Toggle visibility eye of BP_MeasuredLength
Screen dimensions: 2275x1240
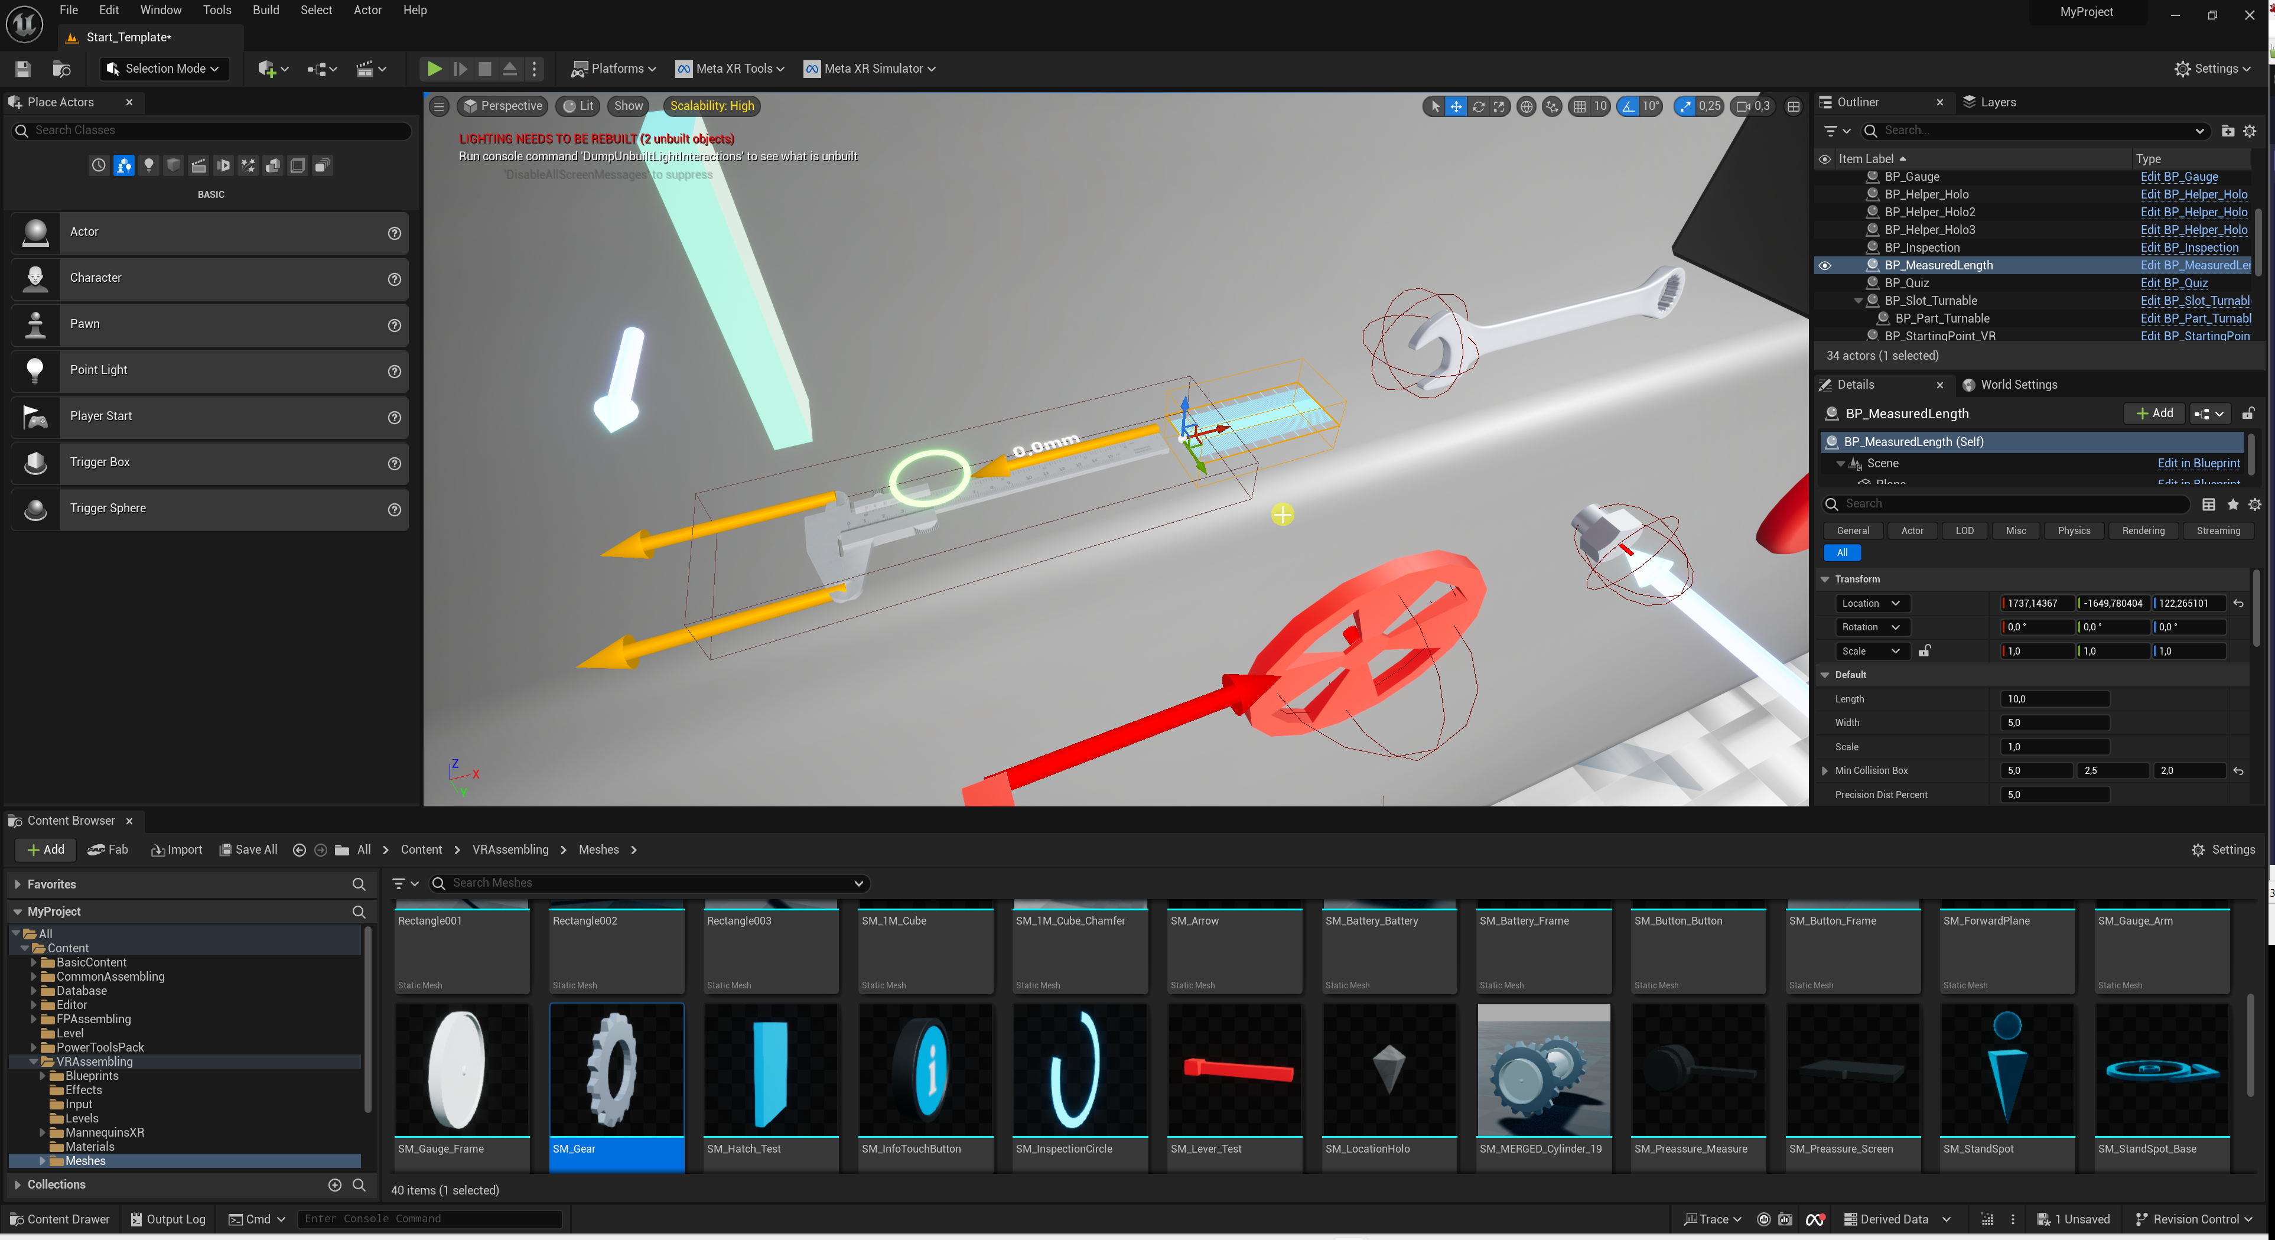click(1825, 265)
